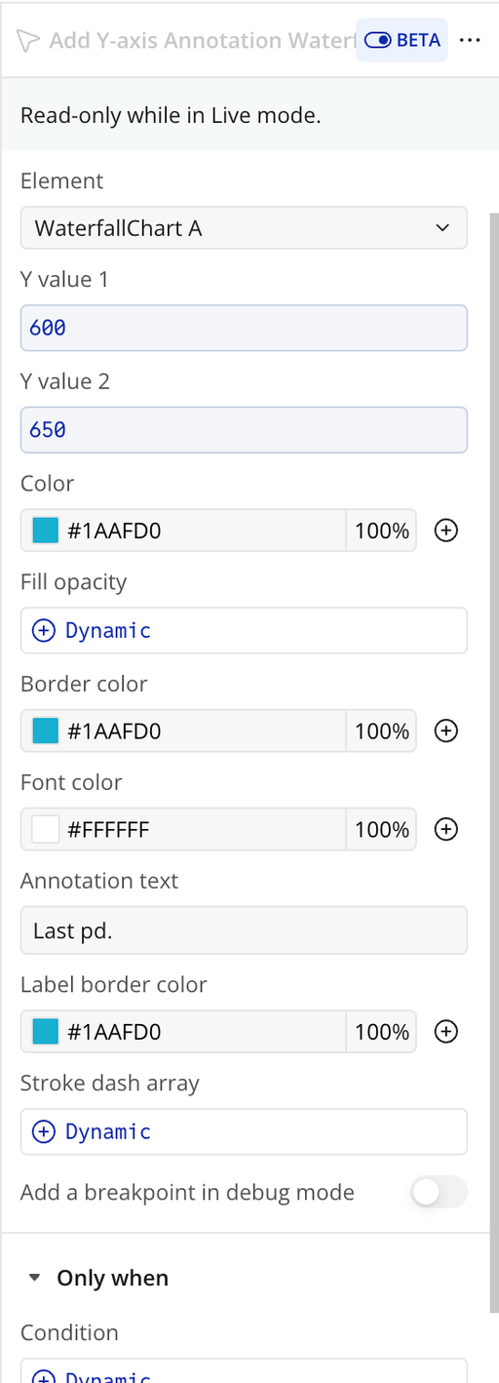Click the plus icon next to Color
The height and width of the screenshot is (1383, 499).
[445, 531]
